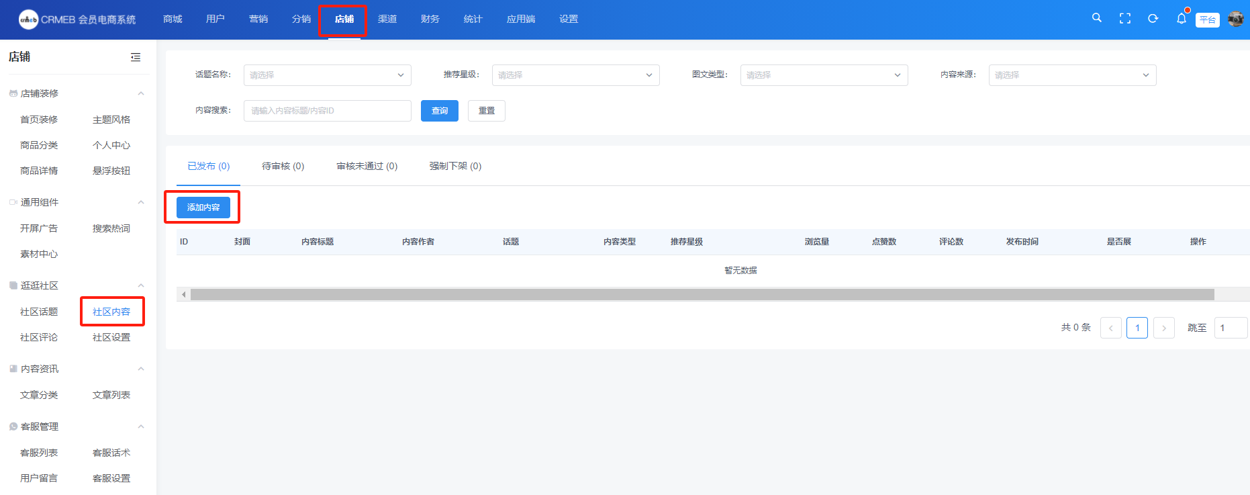Open the 推荐星级 dropdown
Image resolution: width=1250 pixels, height=495 pixels.
(575, 75)
